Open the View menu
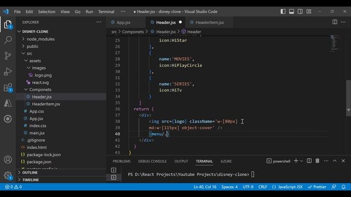 click(65, 11)
